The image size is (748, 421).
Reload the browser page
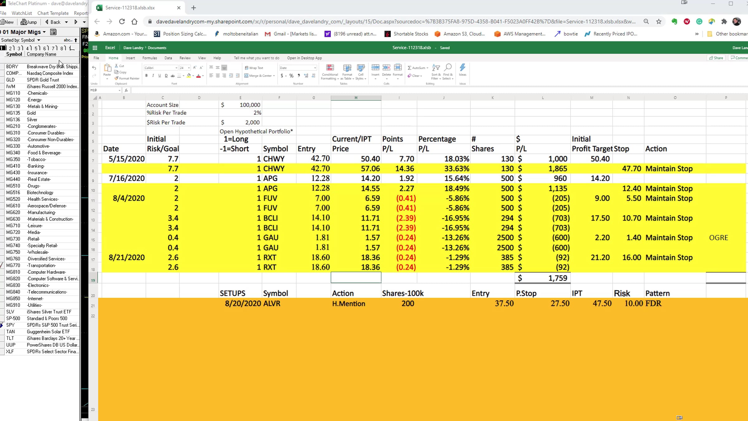click(x=122, y=22)
